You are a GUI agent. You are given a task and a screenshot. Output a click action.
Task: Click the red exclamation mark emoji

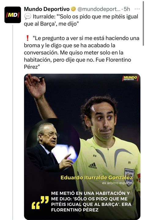pos(28,38)
